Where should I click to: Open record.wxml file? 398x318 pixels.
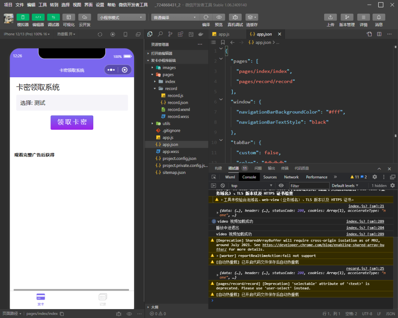tap(177, 109)
